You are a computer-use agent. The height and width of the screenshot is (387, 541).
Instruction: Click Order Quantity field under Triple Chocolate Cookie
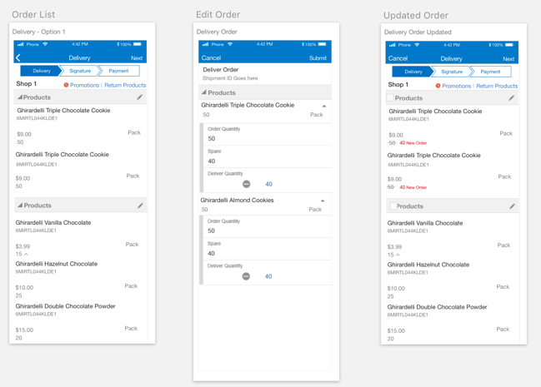[x=268, y=134]
